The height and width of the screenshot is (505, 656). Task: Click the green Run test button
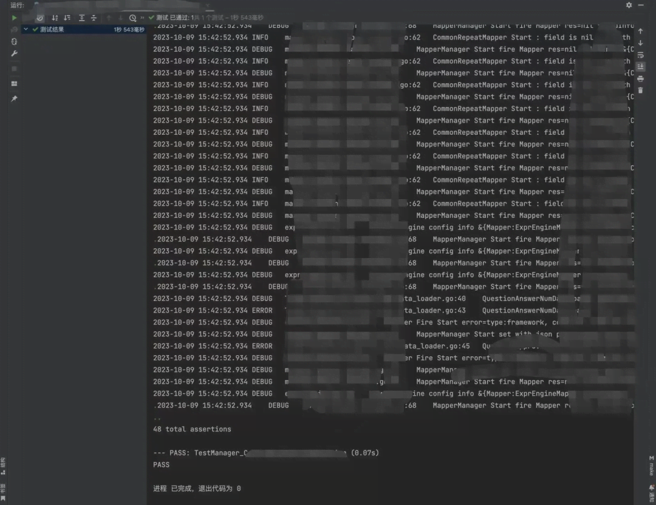(x=14, y=18)
